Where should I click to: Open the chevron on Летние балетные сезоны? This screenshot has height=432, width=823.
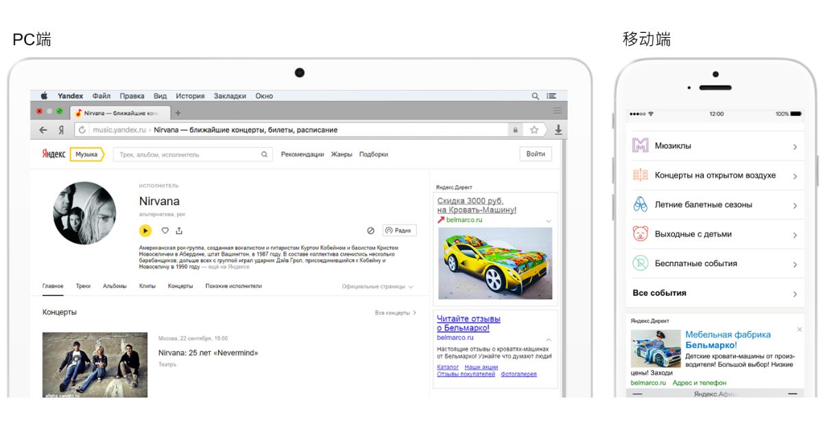point(795,206)
